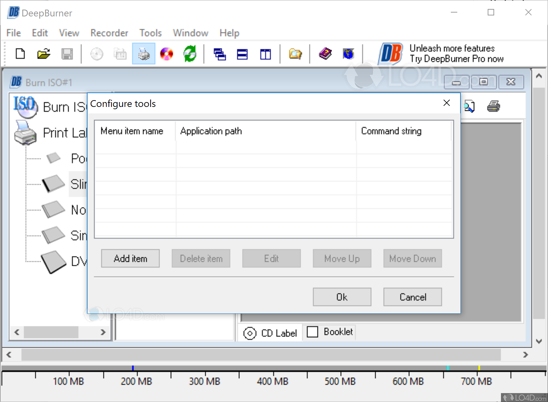Viewport: 548px width, 402px height.
Task: Confirm Configure tools with Ok
Action: click(342, 297)
